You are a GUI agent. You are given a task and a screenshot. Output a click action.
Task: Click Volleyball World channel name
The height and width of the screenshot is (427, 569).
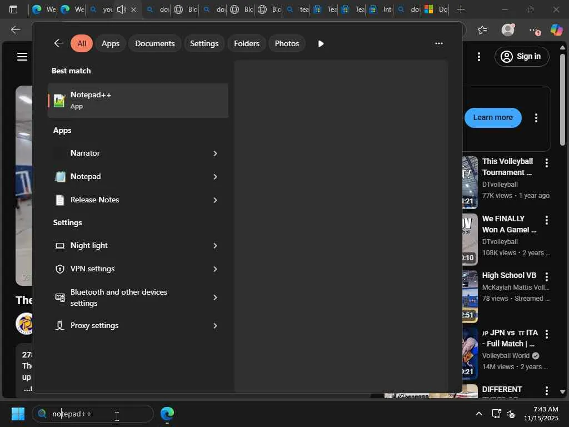(x=506, y=356)
